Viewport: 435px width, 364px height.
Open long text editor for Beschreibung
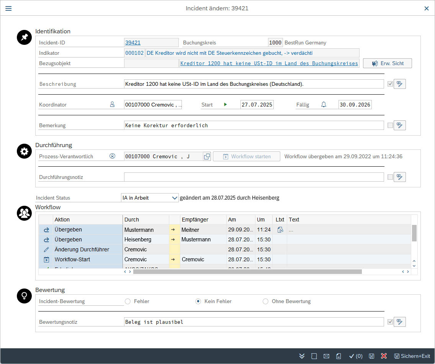click(x=399, y=84)
